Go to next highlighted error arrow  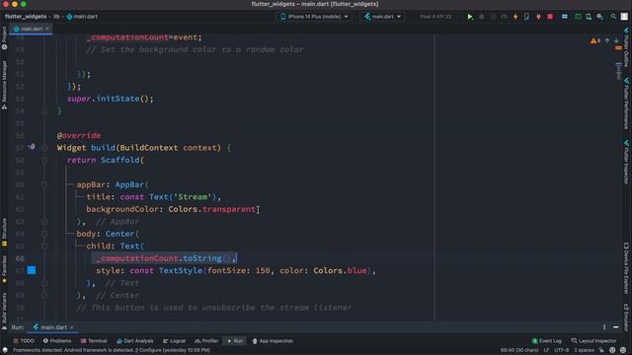[x=616, y=40]
